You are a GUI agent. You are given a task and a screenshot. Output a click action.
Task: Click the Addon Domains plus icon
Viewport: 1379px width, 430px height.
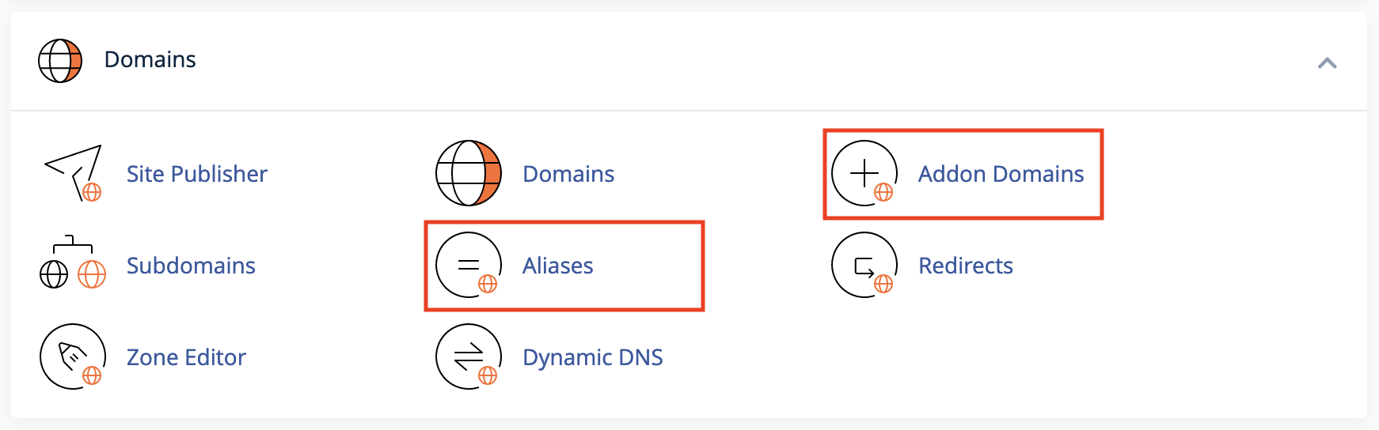click(x=864, y=173)
